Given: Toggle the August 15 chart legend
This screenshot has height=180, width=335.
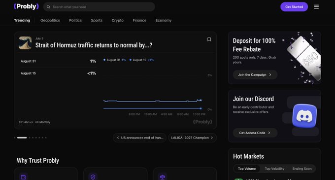Looking at the screenshot, I should 141,60.
